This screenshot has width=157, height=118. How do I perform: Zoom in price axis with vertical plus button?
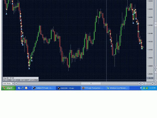coord(155,70)
